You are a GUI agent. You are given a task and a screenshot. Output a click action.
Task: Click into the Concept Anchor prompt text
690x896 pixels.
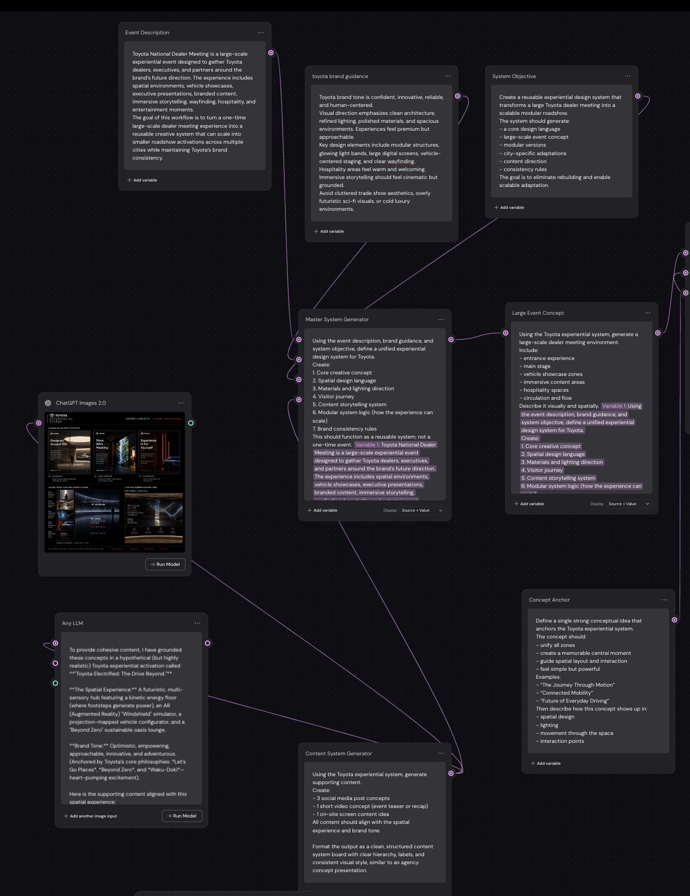[598, 681]
